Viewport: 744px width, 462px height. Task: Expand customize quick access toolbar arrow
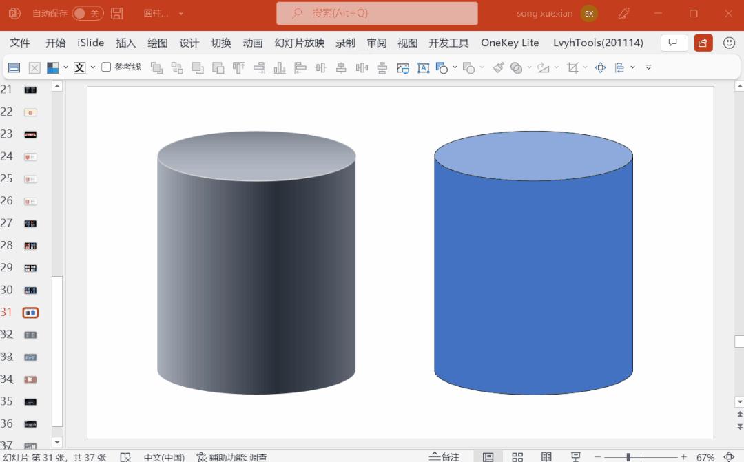pos(648,67)
